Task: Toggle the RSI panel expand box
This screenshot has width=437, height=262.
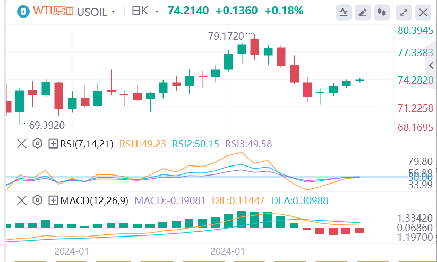Action: point(53,143)
